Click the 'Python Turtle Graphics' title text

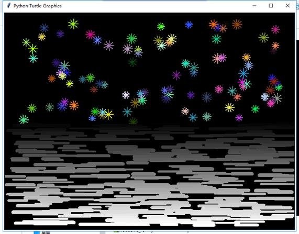[38, 6]
